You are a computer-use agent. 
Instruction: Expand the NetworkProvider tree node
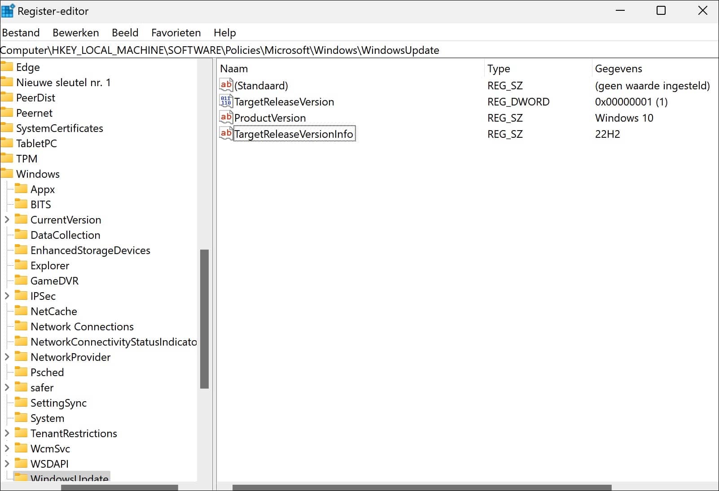[x=7, y=357]
